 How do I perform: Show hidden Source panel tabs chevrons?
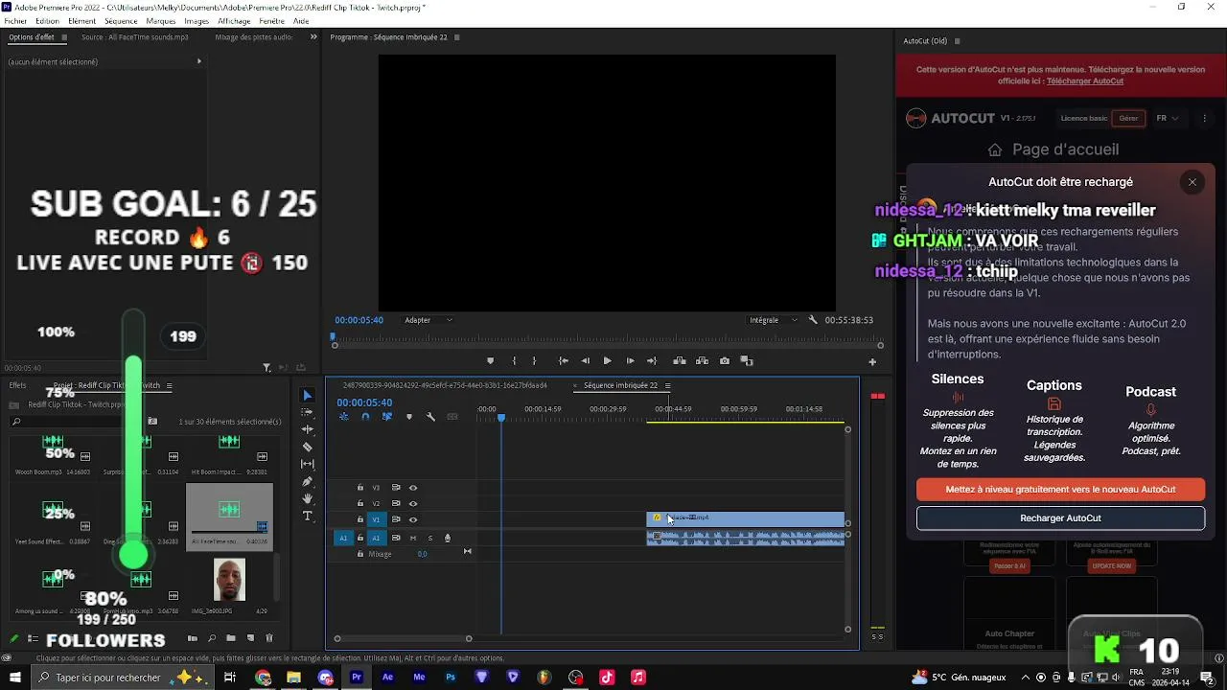coord(313,37)
